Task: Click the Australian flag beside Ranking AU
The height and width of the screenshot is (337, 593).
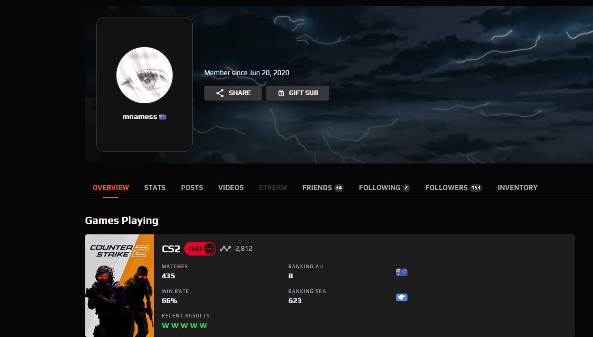Action: pyautogui.click(x=401, y=272)
